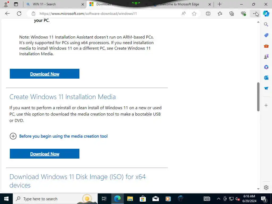Open sidebar Games chess icon
The width and height of the screenshot is (272, 204).
click(266, 56)
